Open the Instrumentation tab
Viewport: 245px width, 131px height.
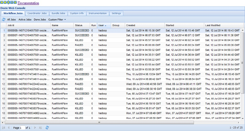coord(98,13)
